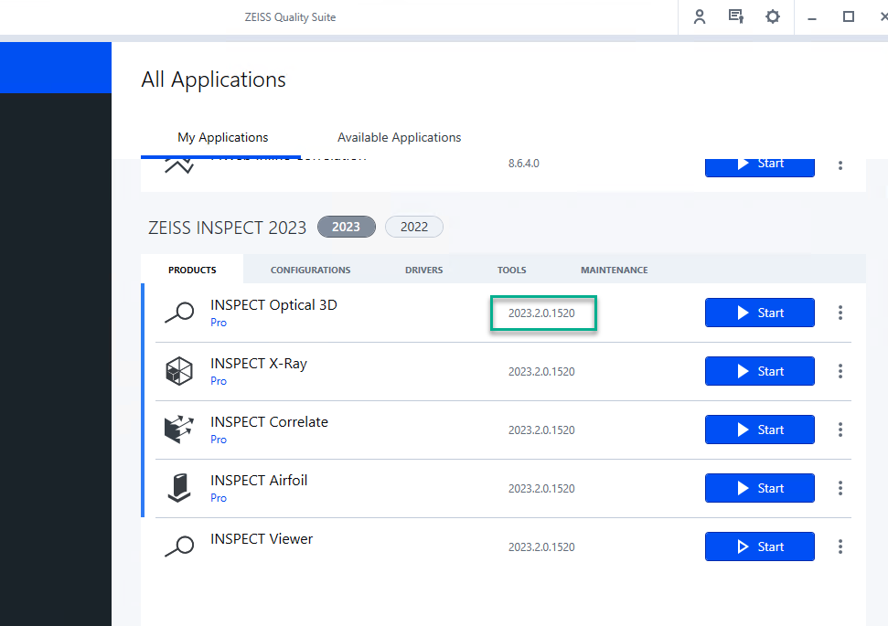Click the Pro label under INSPECT X-Ray
Image resolution: width=888 pixels, height=626 pixels.
[219, 381]
